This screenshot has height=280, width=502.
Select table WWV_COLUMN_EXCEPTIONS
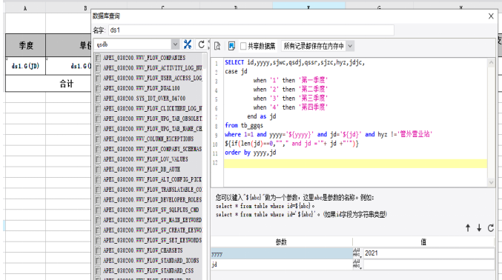(x=148, y=139)
